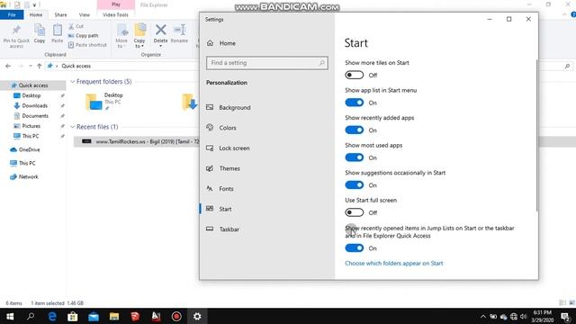Image resolution: width=576 pixels, height=324 pixels.
Task: Disable Show recently added apps switch
Action: (x=354, y=130)
